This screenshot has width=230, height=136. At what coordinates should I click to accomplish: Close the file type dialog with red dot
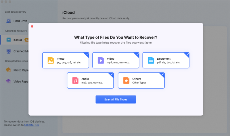click(32, 26)
